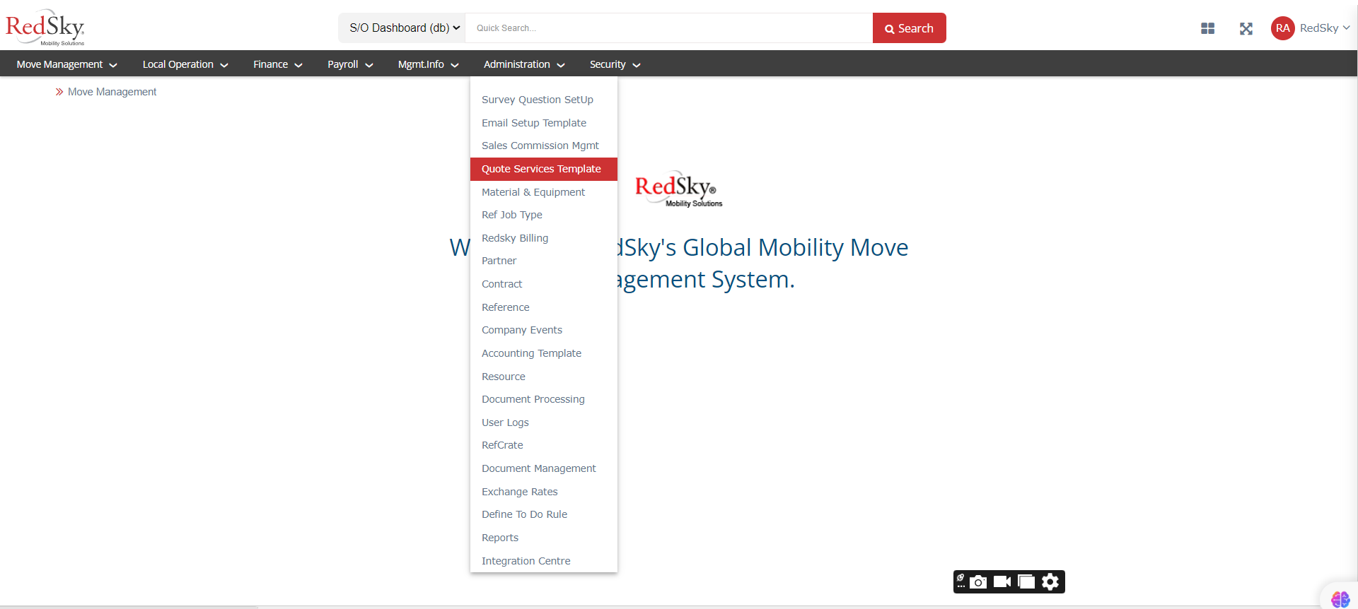
Task: Open User Logs
Action: (543, 422)
